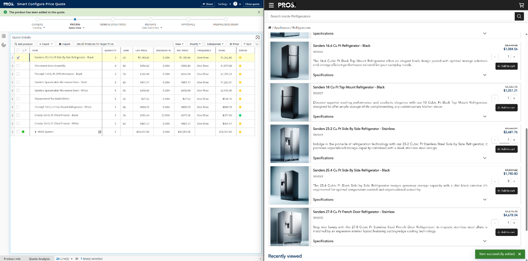Open the hamburger menu in the storefront
The image size is (528, 261).
271,5
